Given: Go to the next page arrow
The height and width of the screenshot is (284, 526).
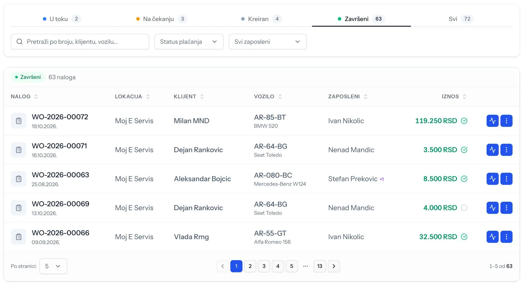Looking at the screenshot, I should (334, 266).
